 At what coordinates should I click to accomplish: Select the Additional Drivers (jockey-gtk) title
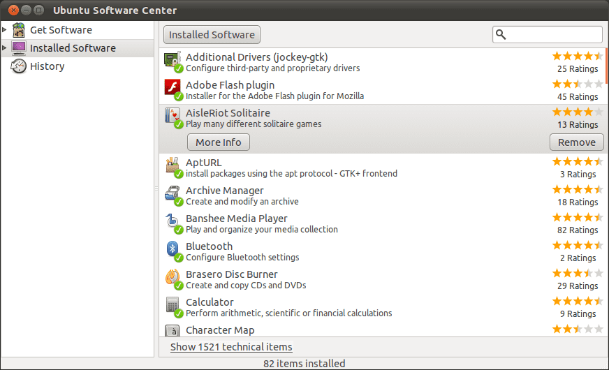click(257, 57)
